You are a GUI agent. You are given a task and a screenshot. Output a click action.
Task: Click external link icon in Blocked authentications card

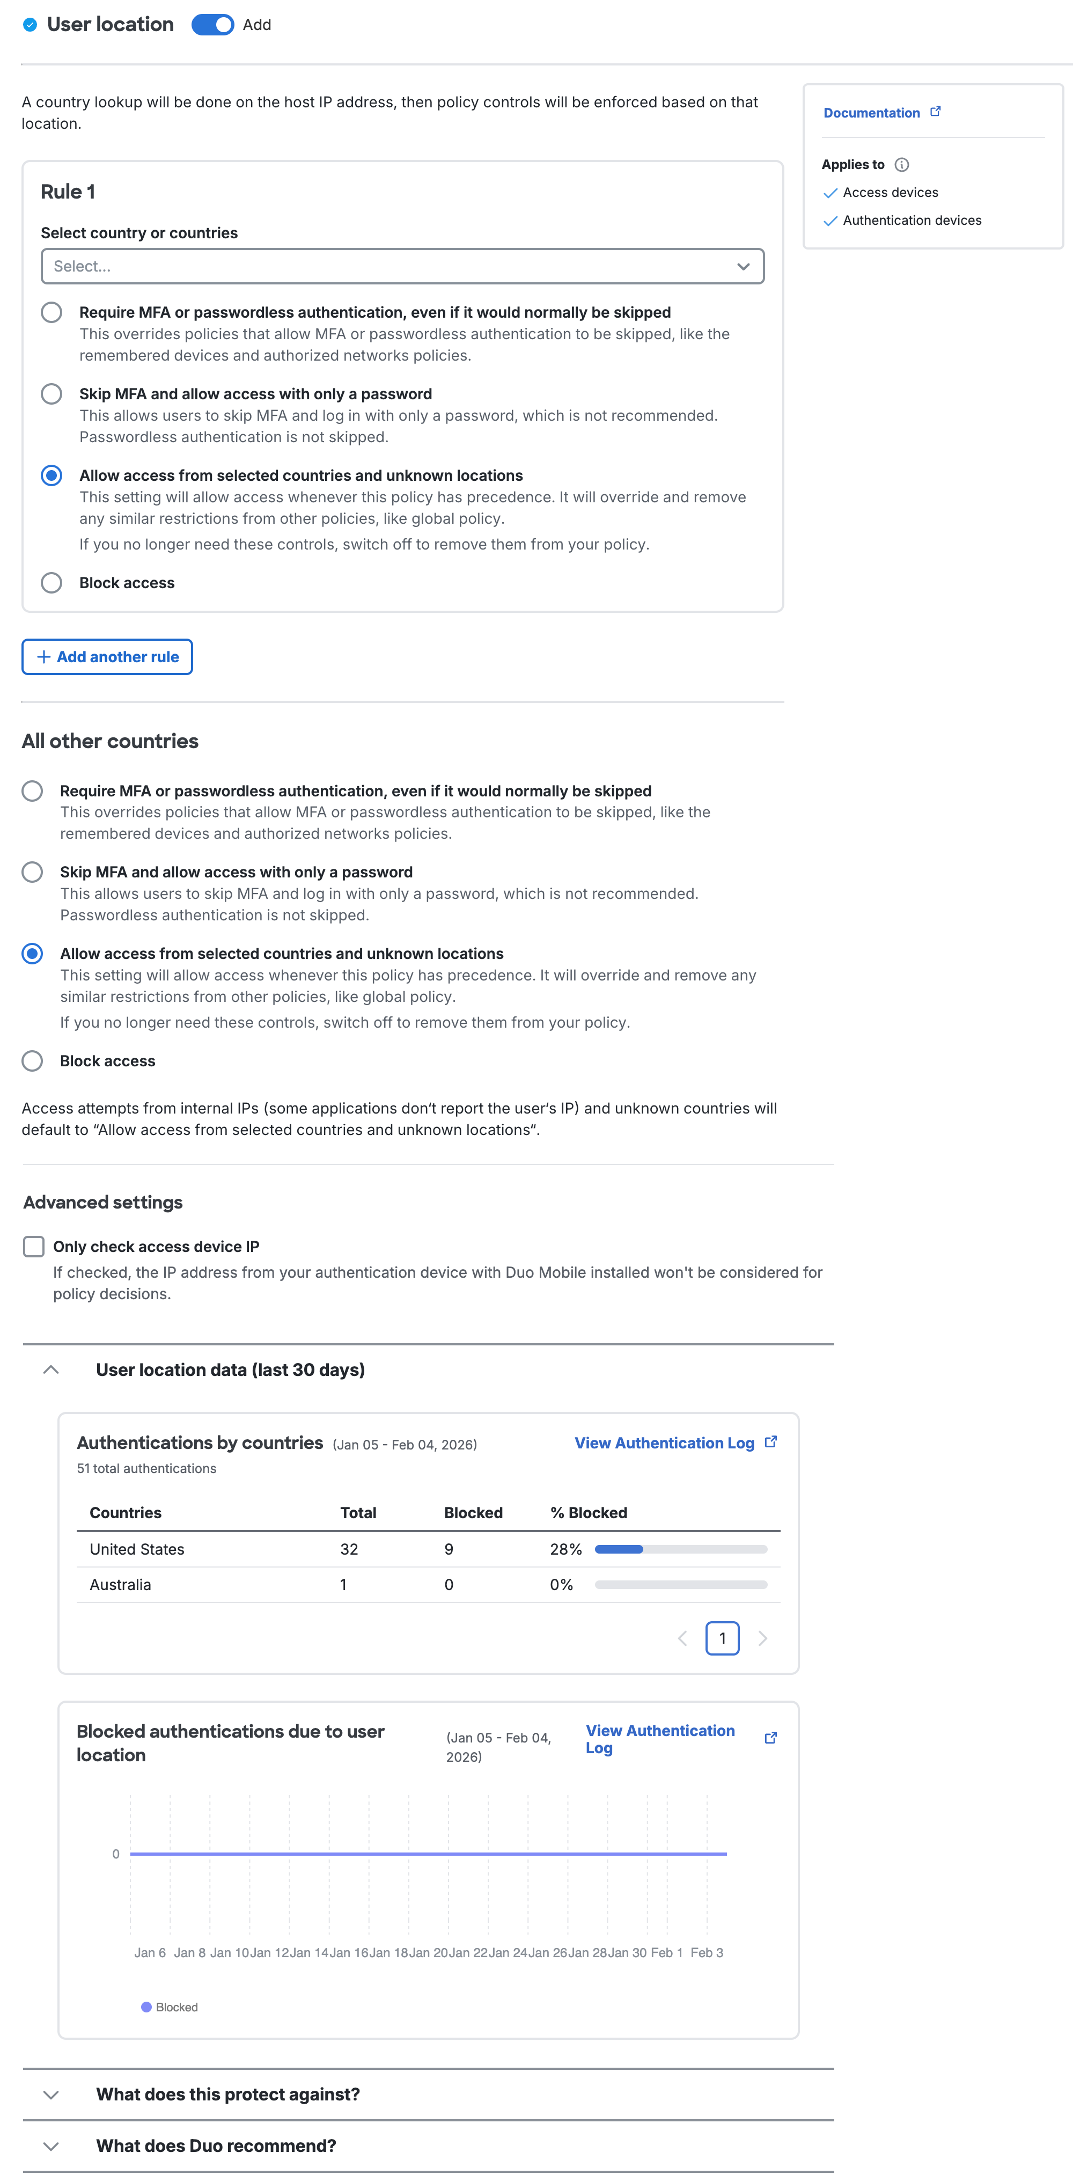point(770,1737)
